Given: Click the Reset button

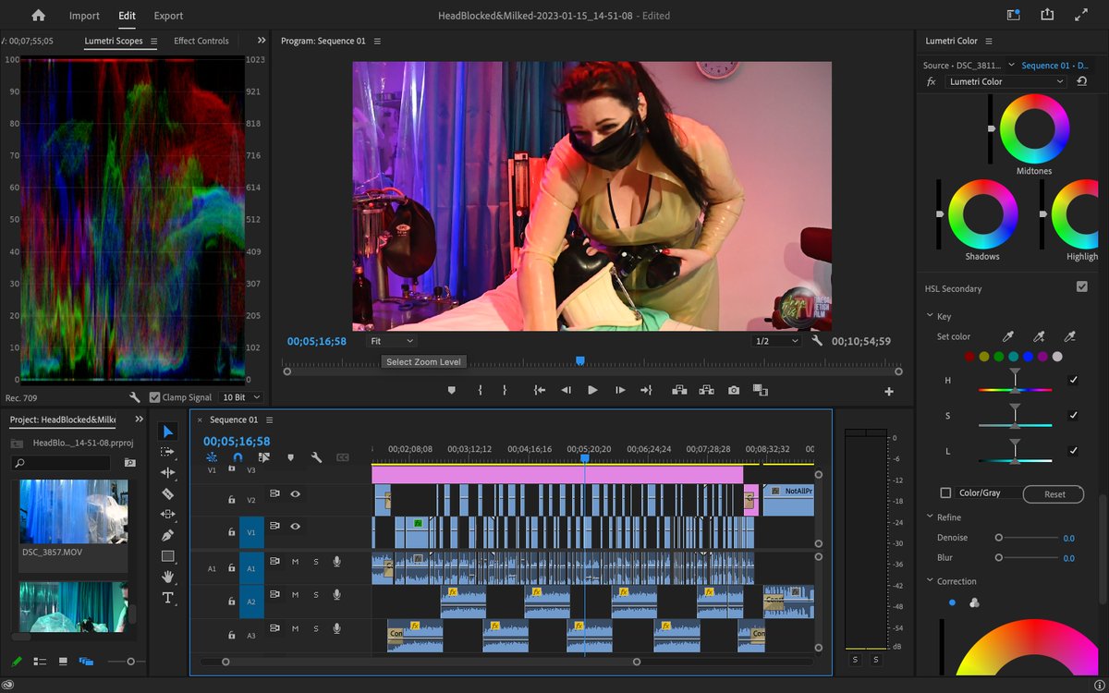Looking at the screenshot, I should click(1054, 494).
